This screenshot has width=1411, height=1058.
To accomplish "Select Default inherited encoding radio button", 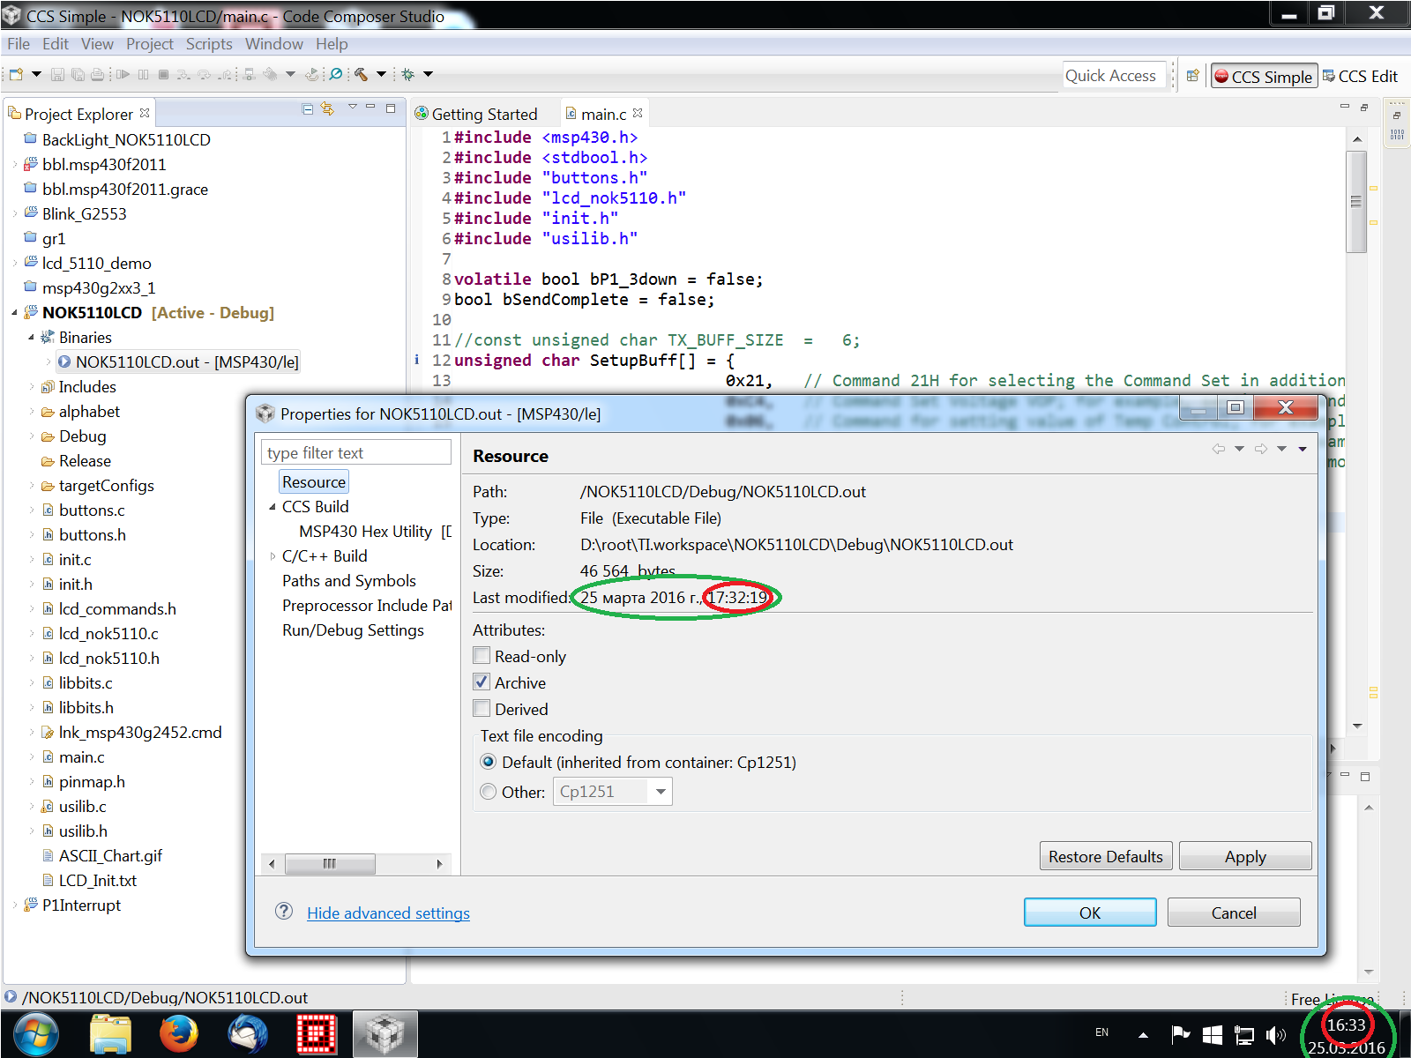I will point(488,762).
